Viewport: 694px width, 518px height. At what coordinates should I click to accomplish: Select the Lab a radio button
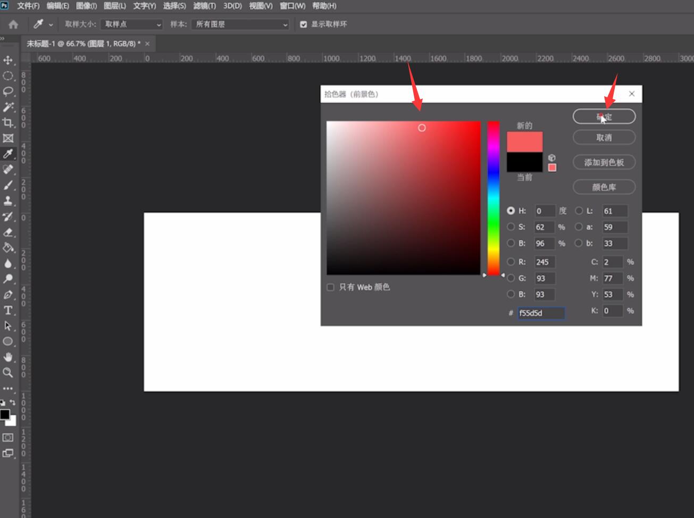point(579,227)
